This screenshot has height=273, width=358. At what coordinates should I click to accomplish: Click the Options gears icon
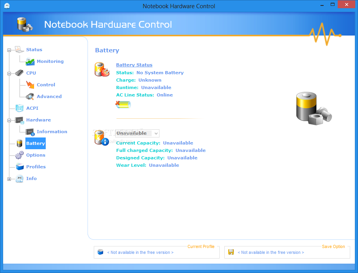pos(20,155)
